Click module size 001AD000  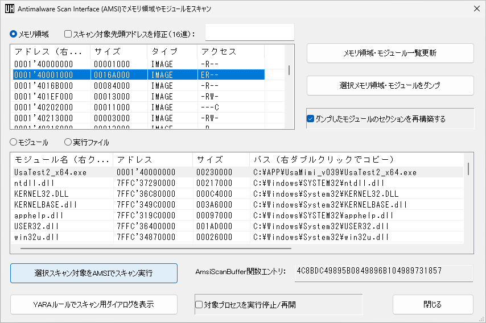click(x=214, y=227)
